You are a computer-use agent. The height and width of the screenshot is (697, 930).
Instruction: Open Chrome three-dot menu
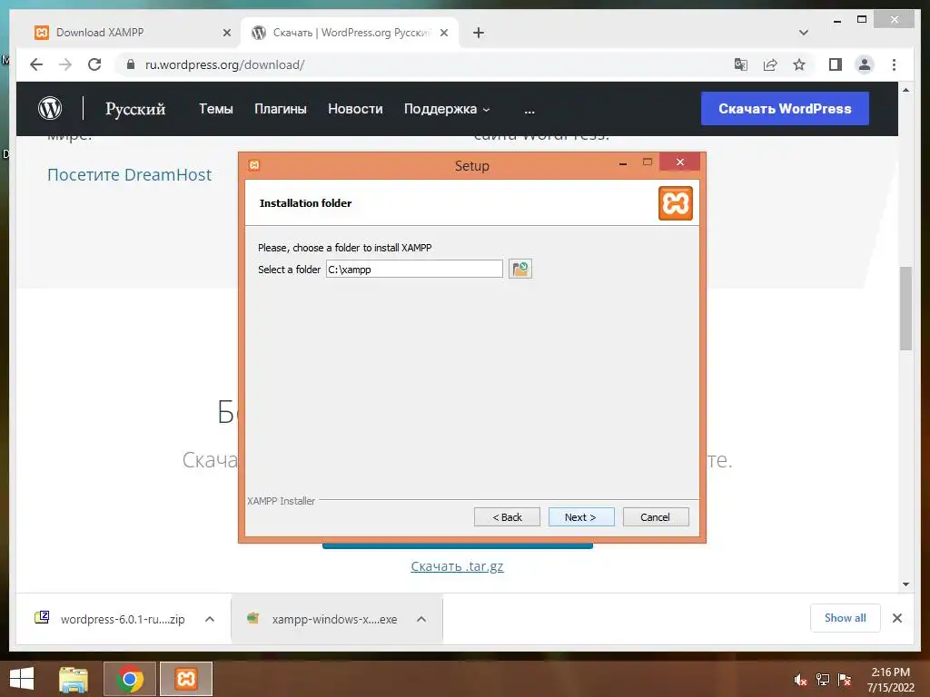tap(894, 64)
